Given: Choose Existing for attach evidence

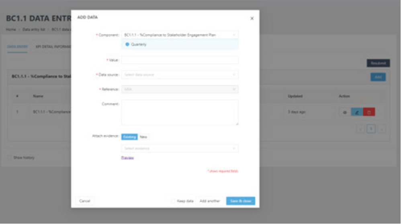Looking at the screenshot, I should [x=129, y=137].
